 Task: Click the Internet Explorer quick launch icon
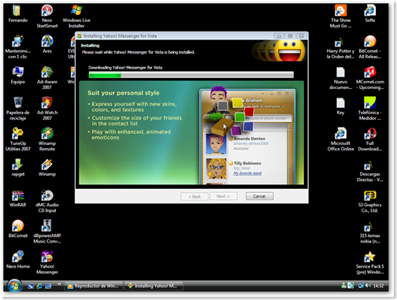pos(39,286)
